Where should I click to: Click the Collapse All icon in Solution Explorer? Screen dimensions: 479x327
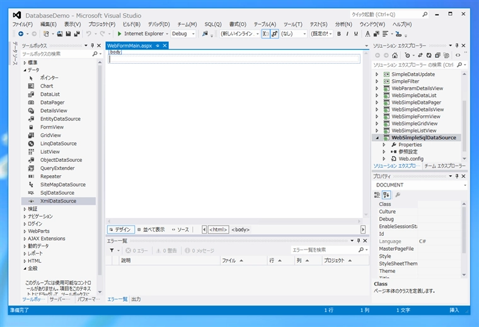click(x=437, y=55)
